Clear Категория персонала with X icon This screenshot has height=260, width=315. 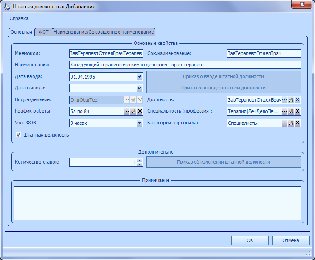(298, 123)
